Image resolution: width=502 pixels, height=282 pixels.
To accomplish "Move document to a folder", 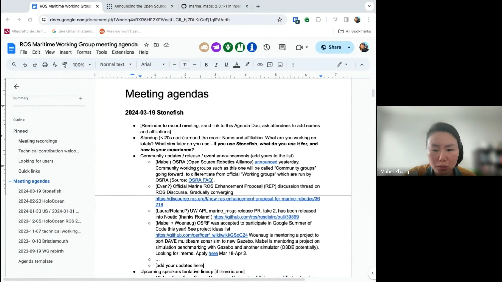I will (x=156, y=45).
